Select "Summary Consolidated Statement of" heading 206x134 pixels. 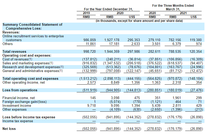pos(32,25)
